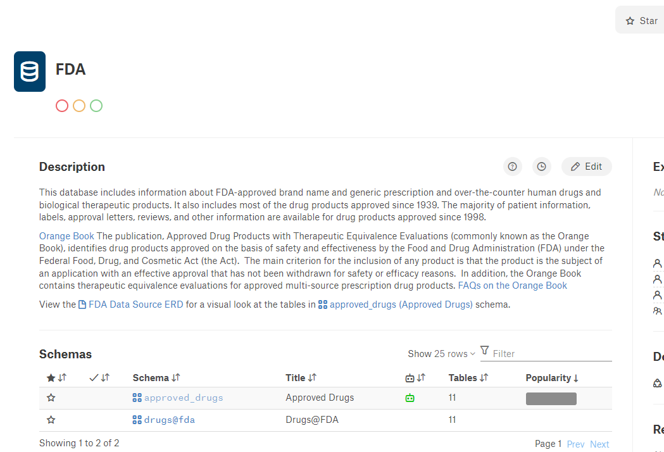Select the red circle trust flag
The height and width of the screenshot is (452, 664).
[62, 106]
